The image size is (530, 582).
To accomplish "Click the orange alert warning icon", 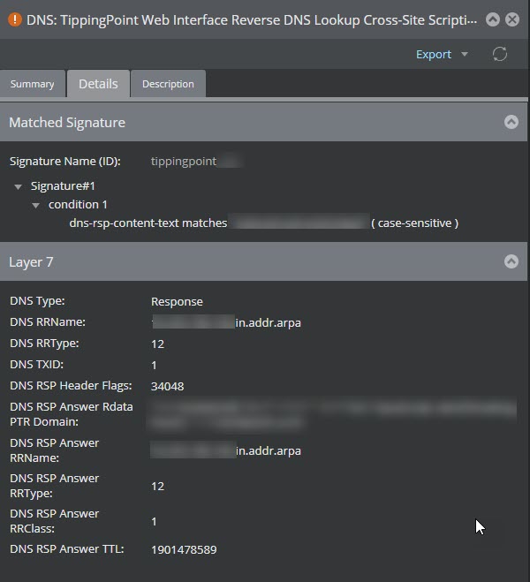I will click(x=15, y=19).
